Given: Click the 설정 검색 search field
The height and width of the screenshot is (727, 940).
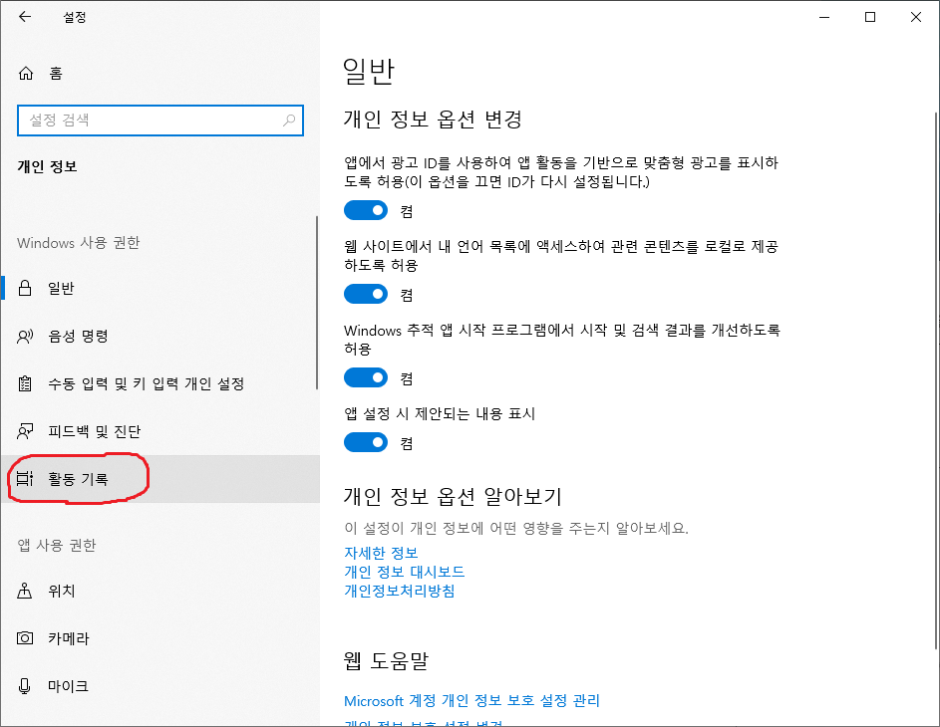Looking at the screenshot, I should (150, 121).
